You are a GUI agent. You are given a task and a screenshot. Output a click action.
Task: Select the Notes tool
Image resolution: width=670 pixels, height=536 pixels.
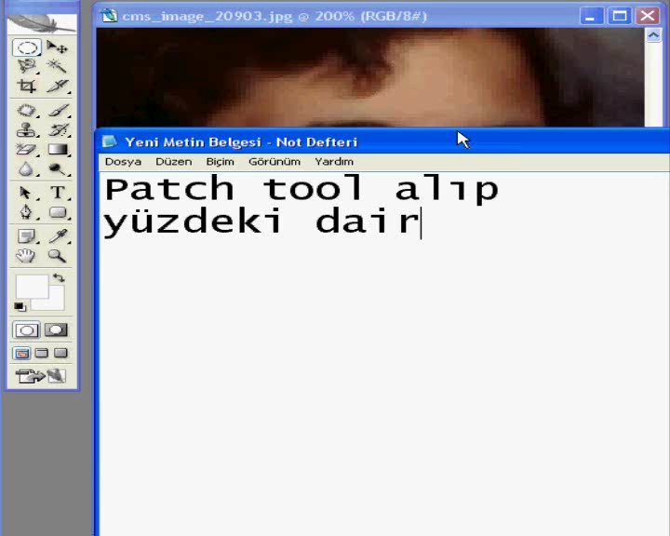27,236
